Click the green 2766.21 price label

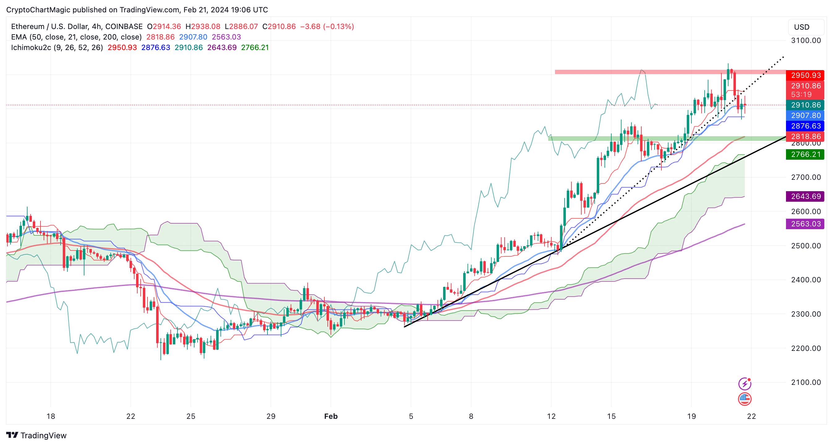(805, 154)
